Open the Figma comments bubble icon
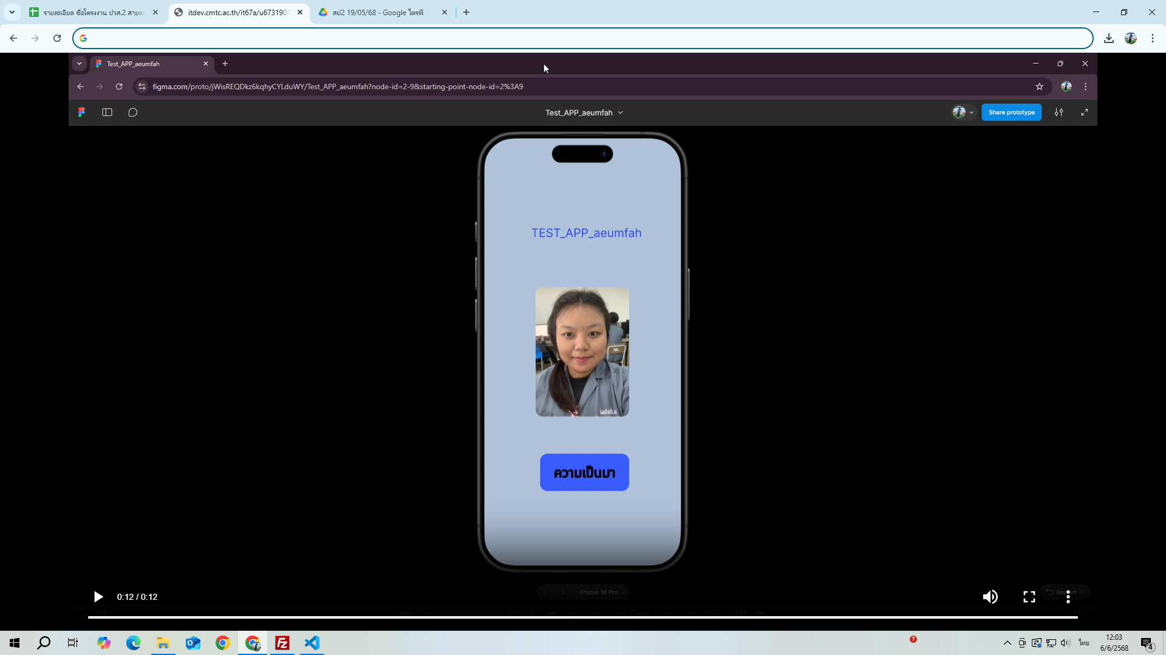 pos(133,112)
